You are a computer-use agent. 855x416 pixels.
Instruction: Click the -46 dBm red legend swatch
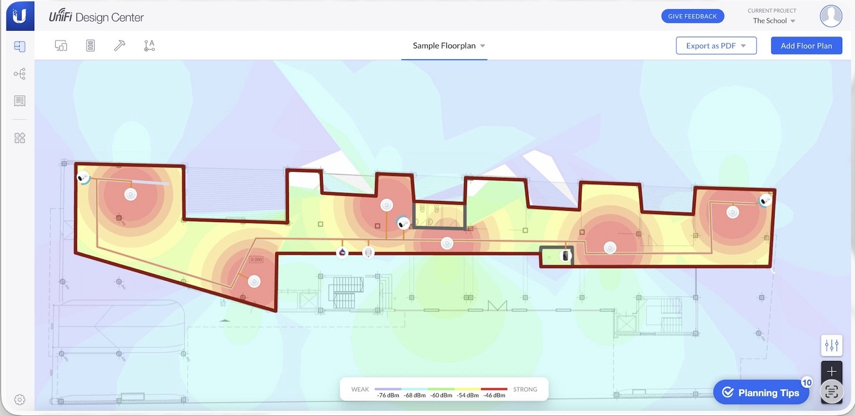click(493, 389)
